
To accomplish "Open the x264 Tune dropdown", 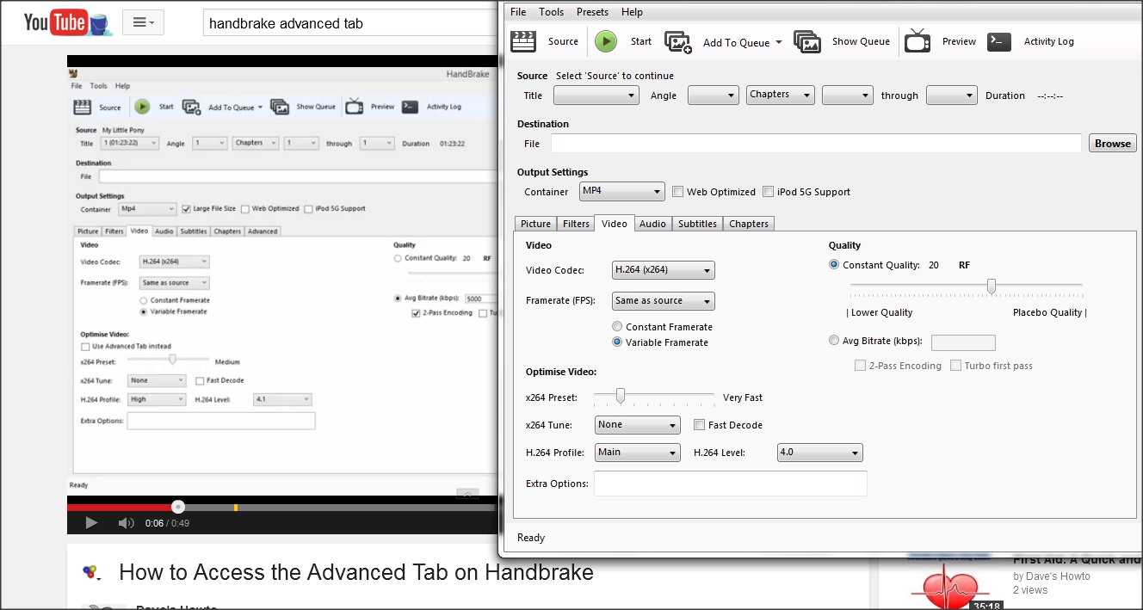I will [x=637, y=425].
